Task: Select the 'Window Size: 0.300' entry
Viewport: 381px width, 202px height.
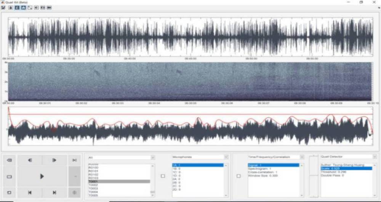Action: (x=274, y=176)
